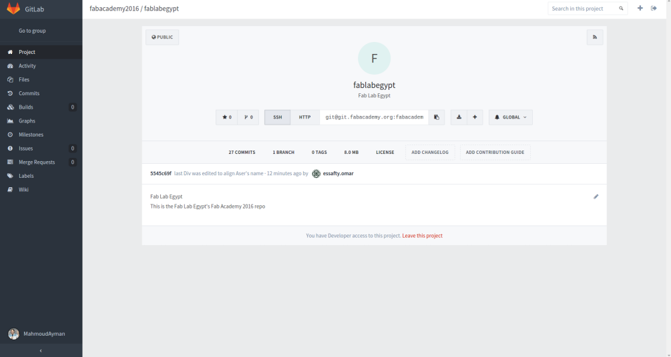Edit the README with the pencil icon
This screenshot has height=357, width=671.
coord(596,197)
